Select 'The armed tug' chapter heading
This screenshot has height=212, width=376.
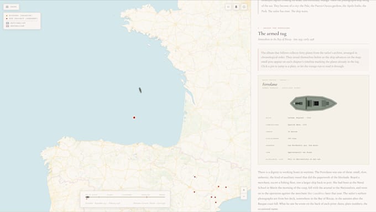[x=272, y=34]
